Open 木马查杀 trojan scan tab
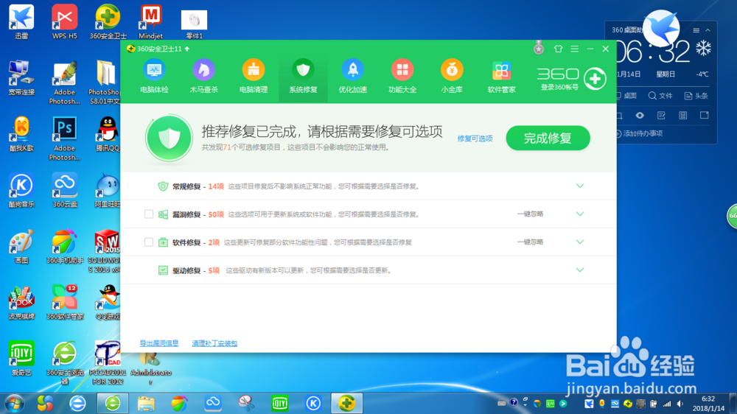737x414 pixels. [x=203, y=77]
